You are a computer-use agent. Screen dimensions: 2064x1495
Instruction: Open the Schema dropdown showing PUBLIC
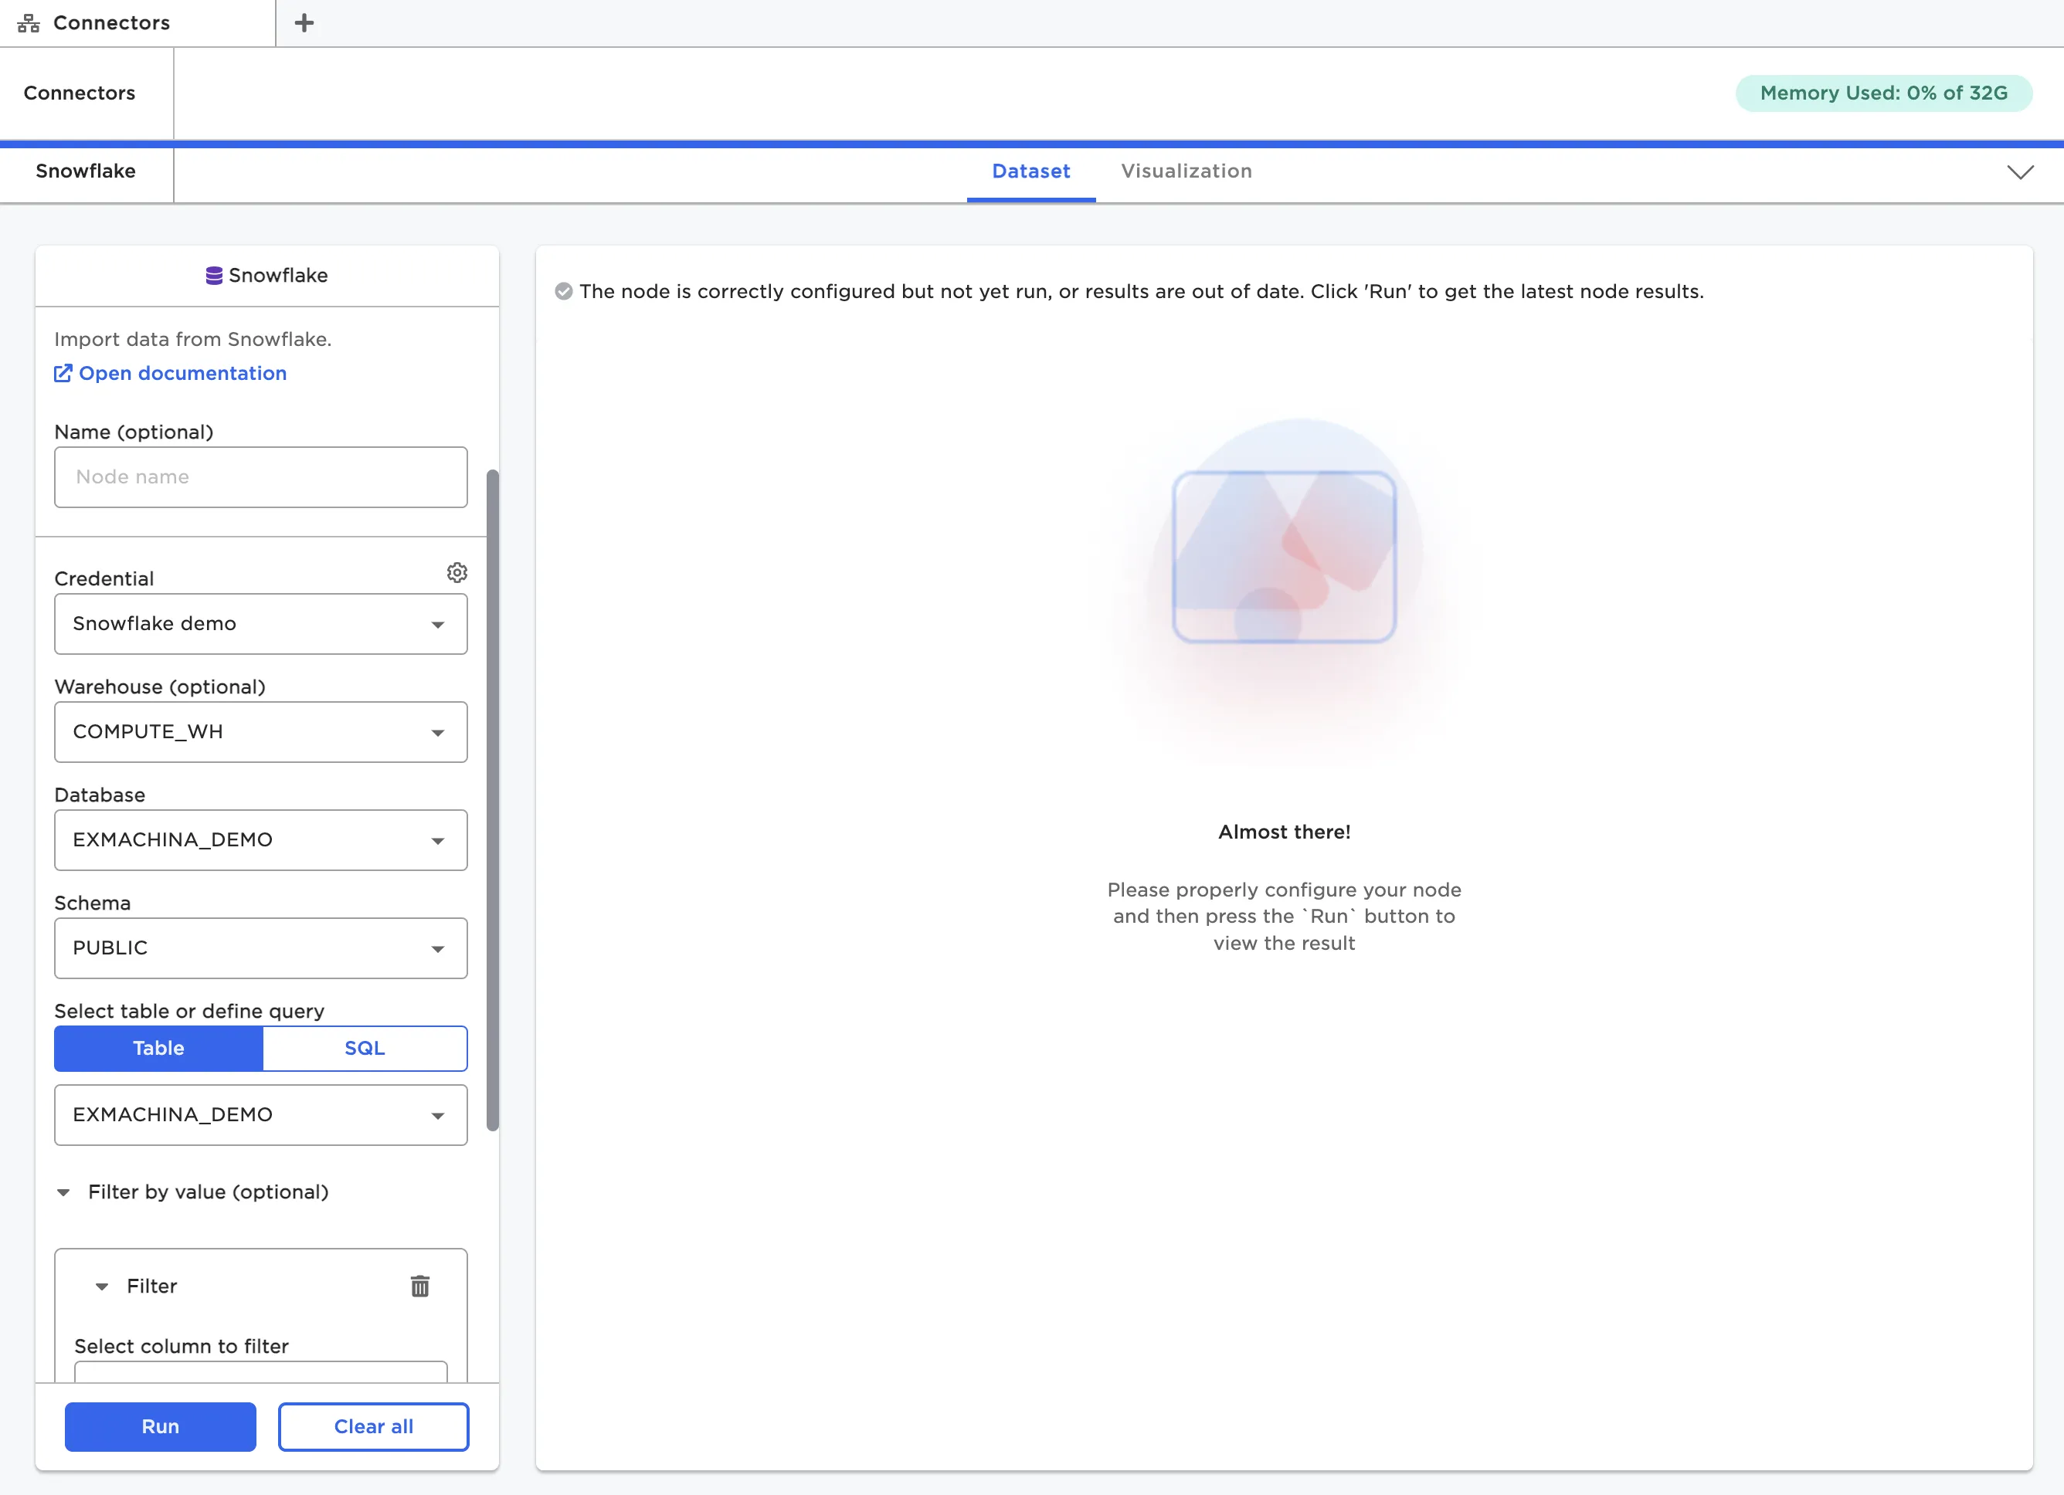point(260,948)
